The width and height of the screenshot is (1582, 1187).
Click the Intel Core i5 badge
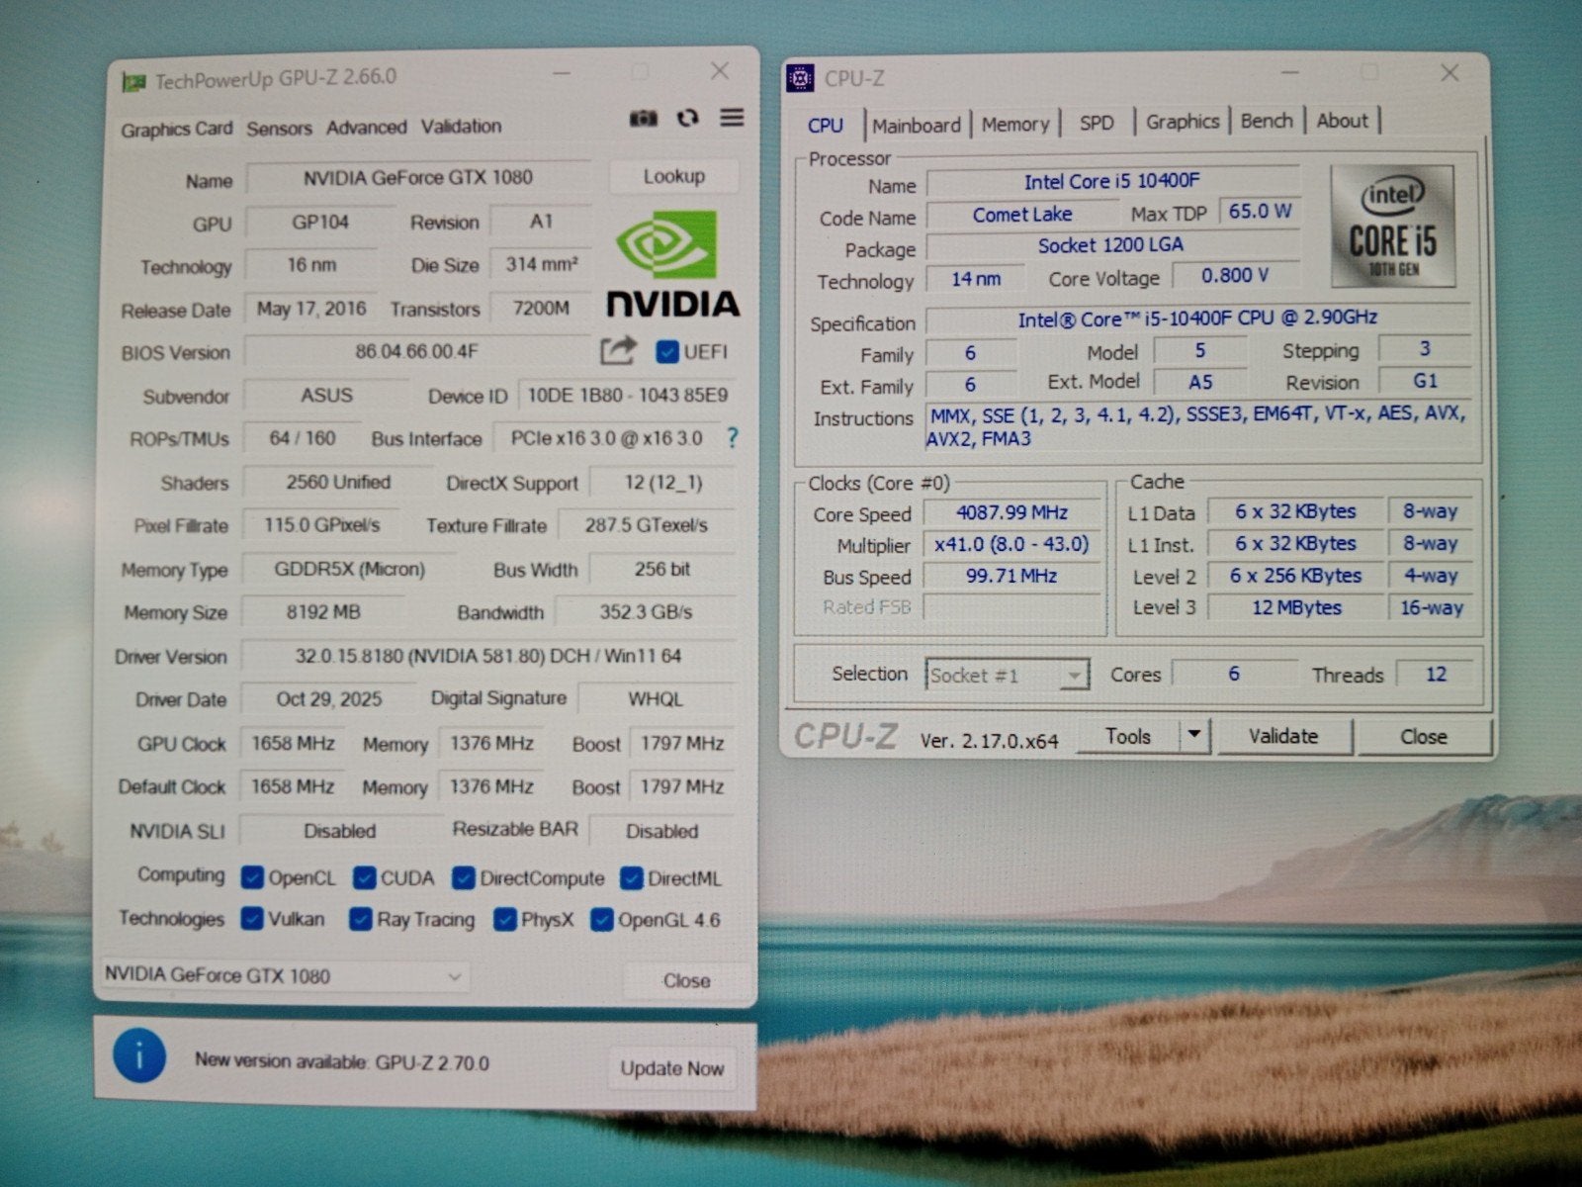coord(1392,227)
